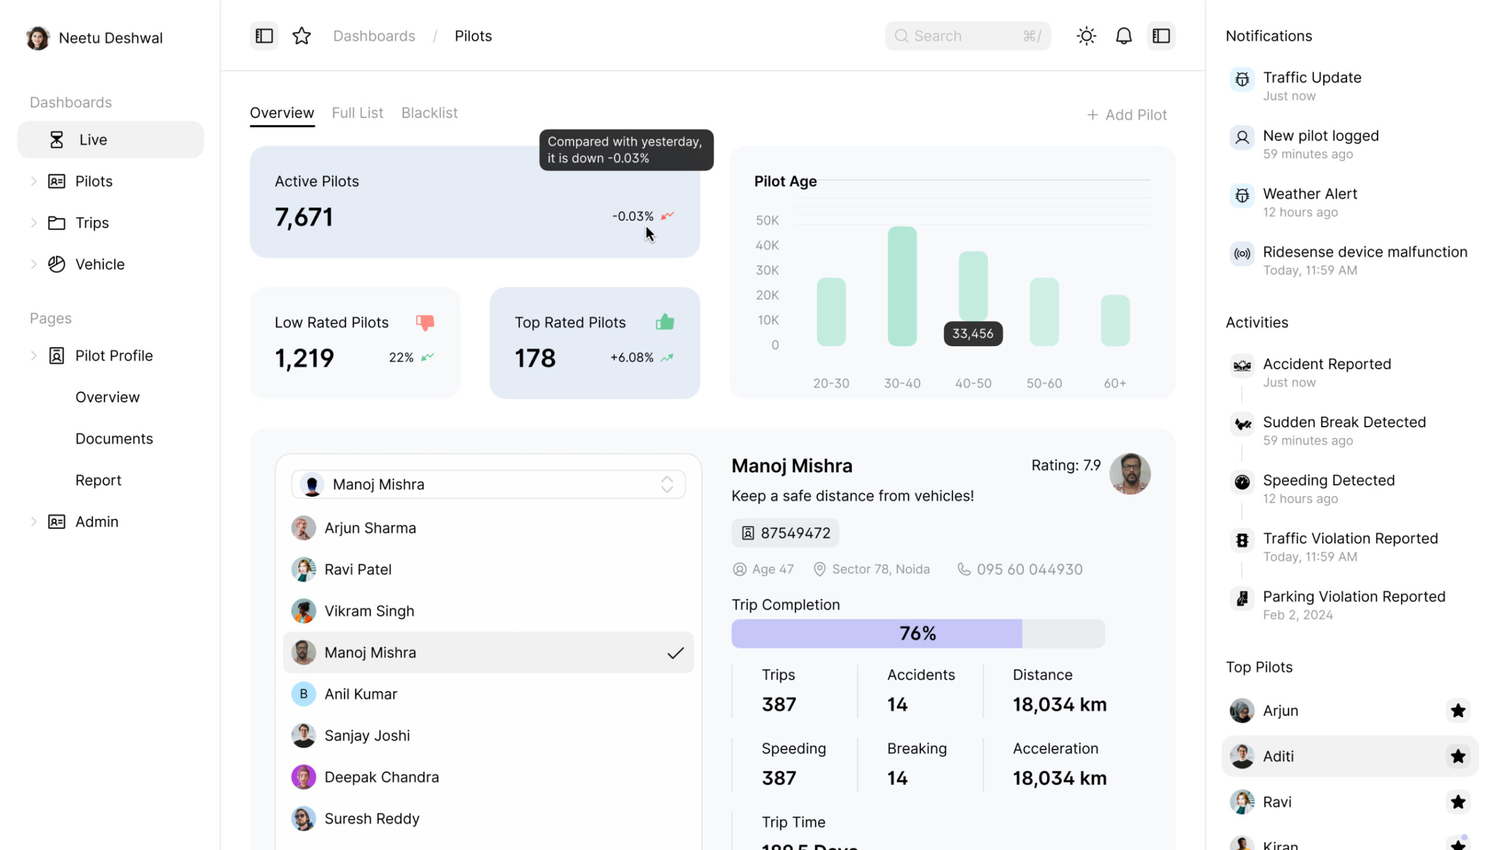Switch to the Blacklist tab

pyautogui.click(x=429, y=113)
